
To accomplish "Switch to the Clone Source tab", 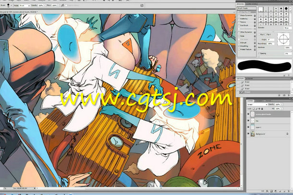I will 252,4.
